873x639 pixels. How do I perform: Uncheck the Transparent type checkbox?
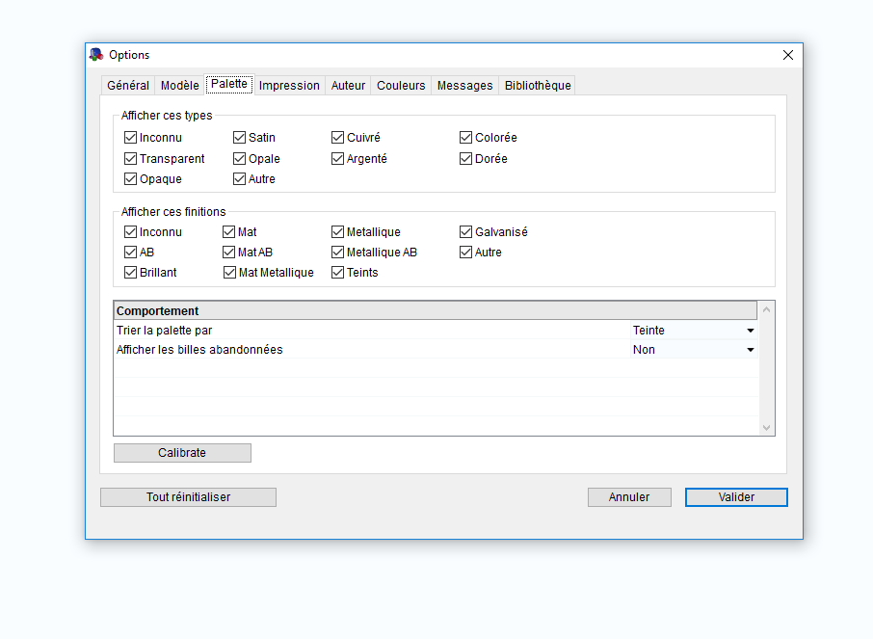pos(131,159)
